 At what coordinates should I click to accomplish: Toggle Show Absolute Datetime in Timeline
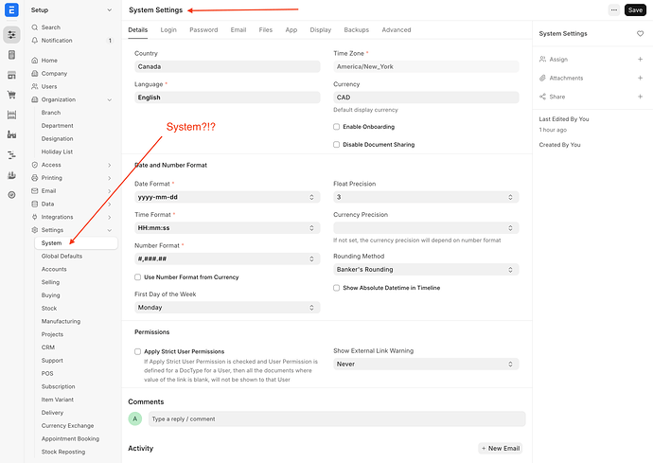pyautogui.click(x=337, y=288)
